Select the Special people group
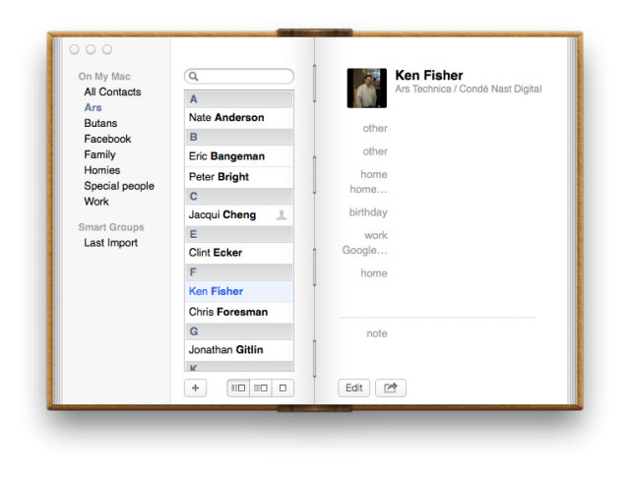 119,186
